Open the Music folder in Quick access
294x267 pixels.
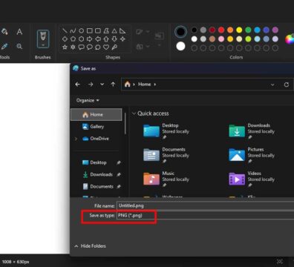pos(166,179)
